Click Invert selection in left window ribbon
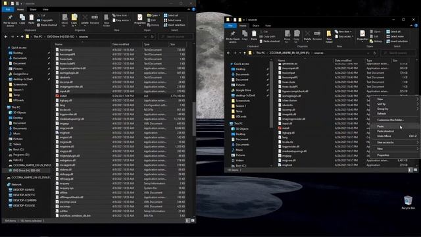 pos(174,25)
